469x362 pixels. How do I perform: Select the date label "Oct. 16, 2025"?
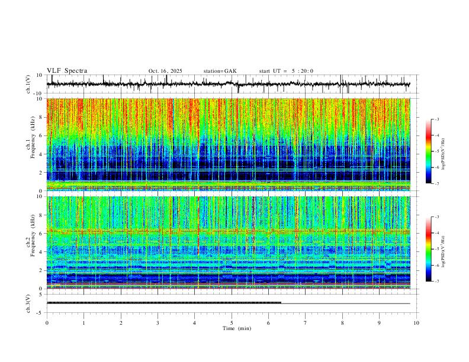pyautogui.click(x=165, y=71)
